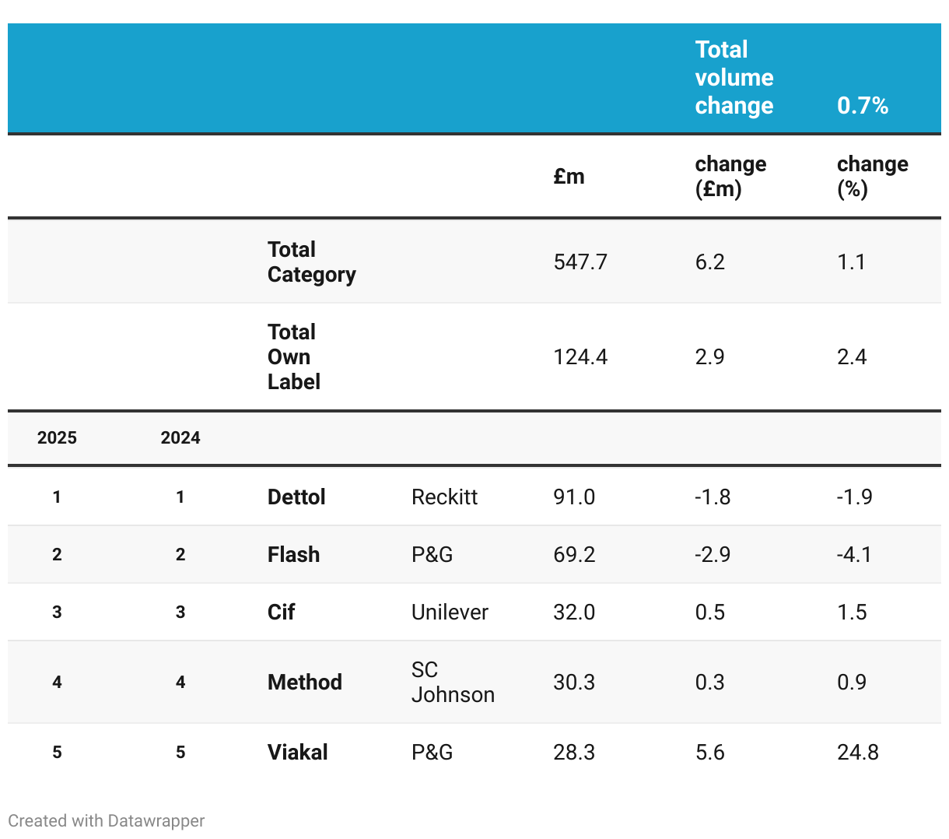Click the change (%) column header
This screenshot has width=949, height=839.
pyautogui.click(x=873, y=176)
